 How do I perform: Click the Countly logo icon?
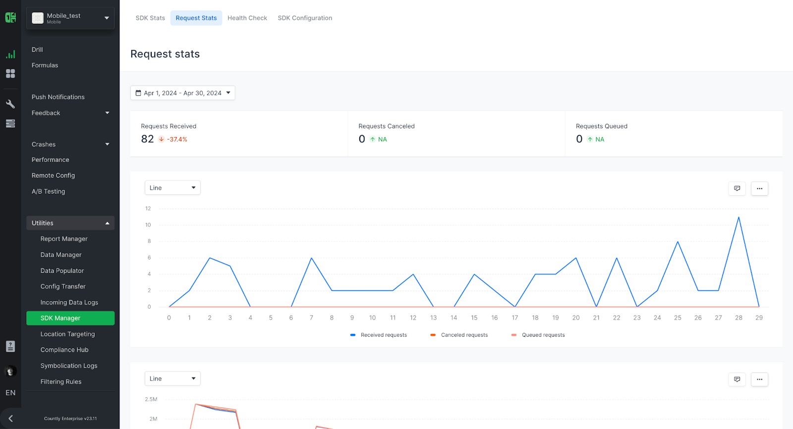[x=10, y=18]
